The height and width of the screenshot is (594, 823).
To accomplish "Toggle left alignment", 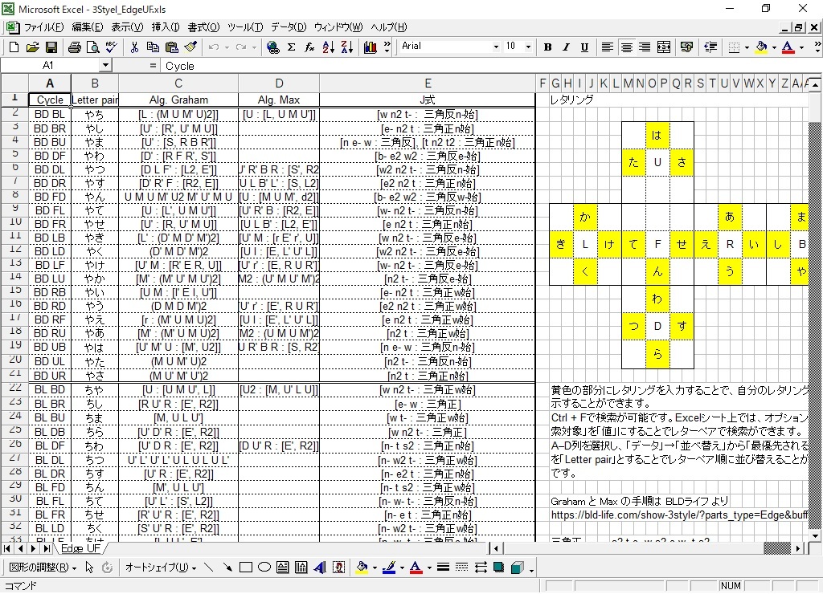I will [608, 47].
